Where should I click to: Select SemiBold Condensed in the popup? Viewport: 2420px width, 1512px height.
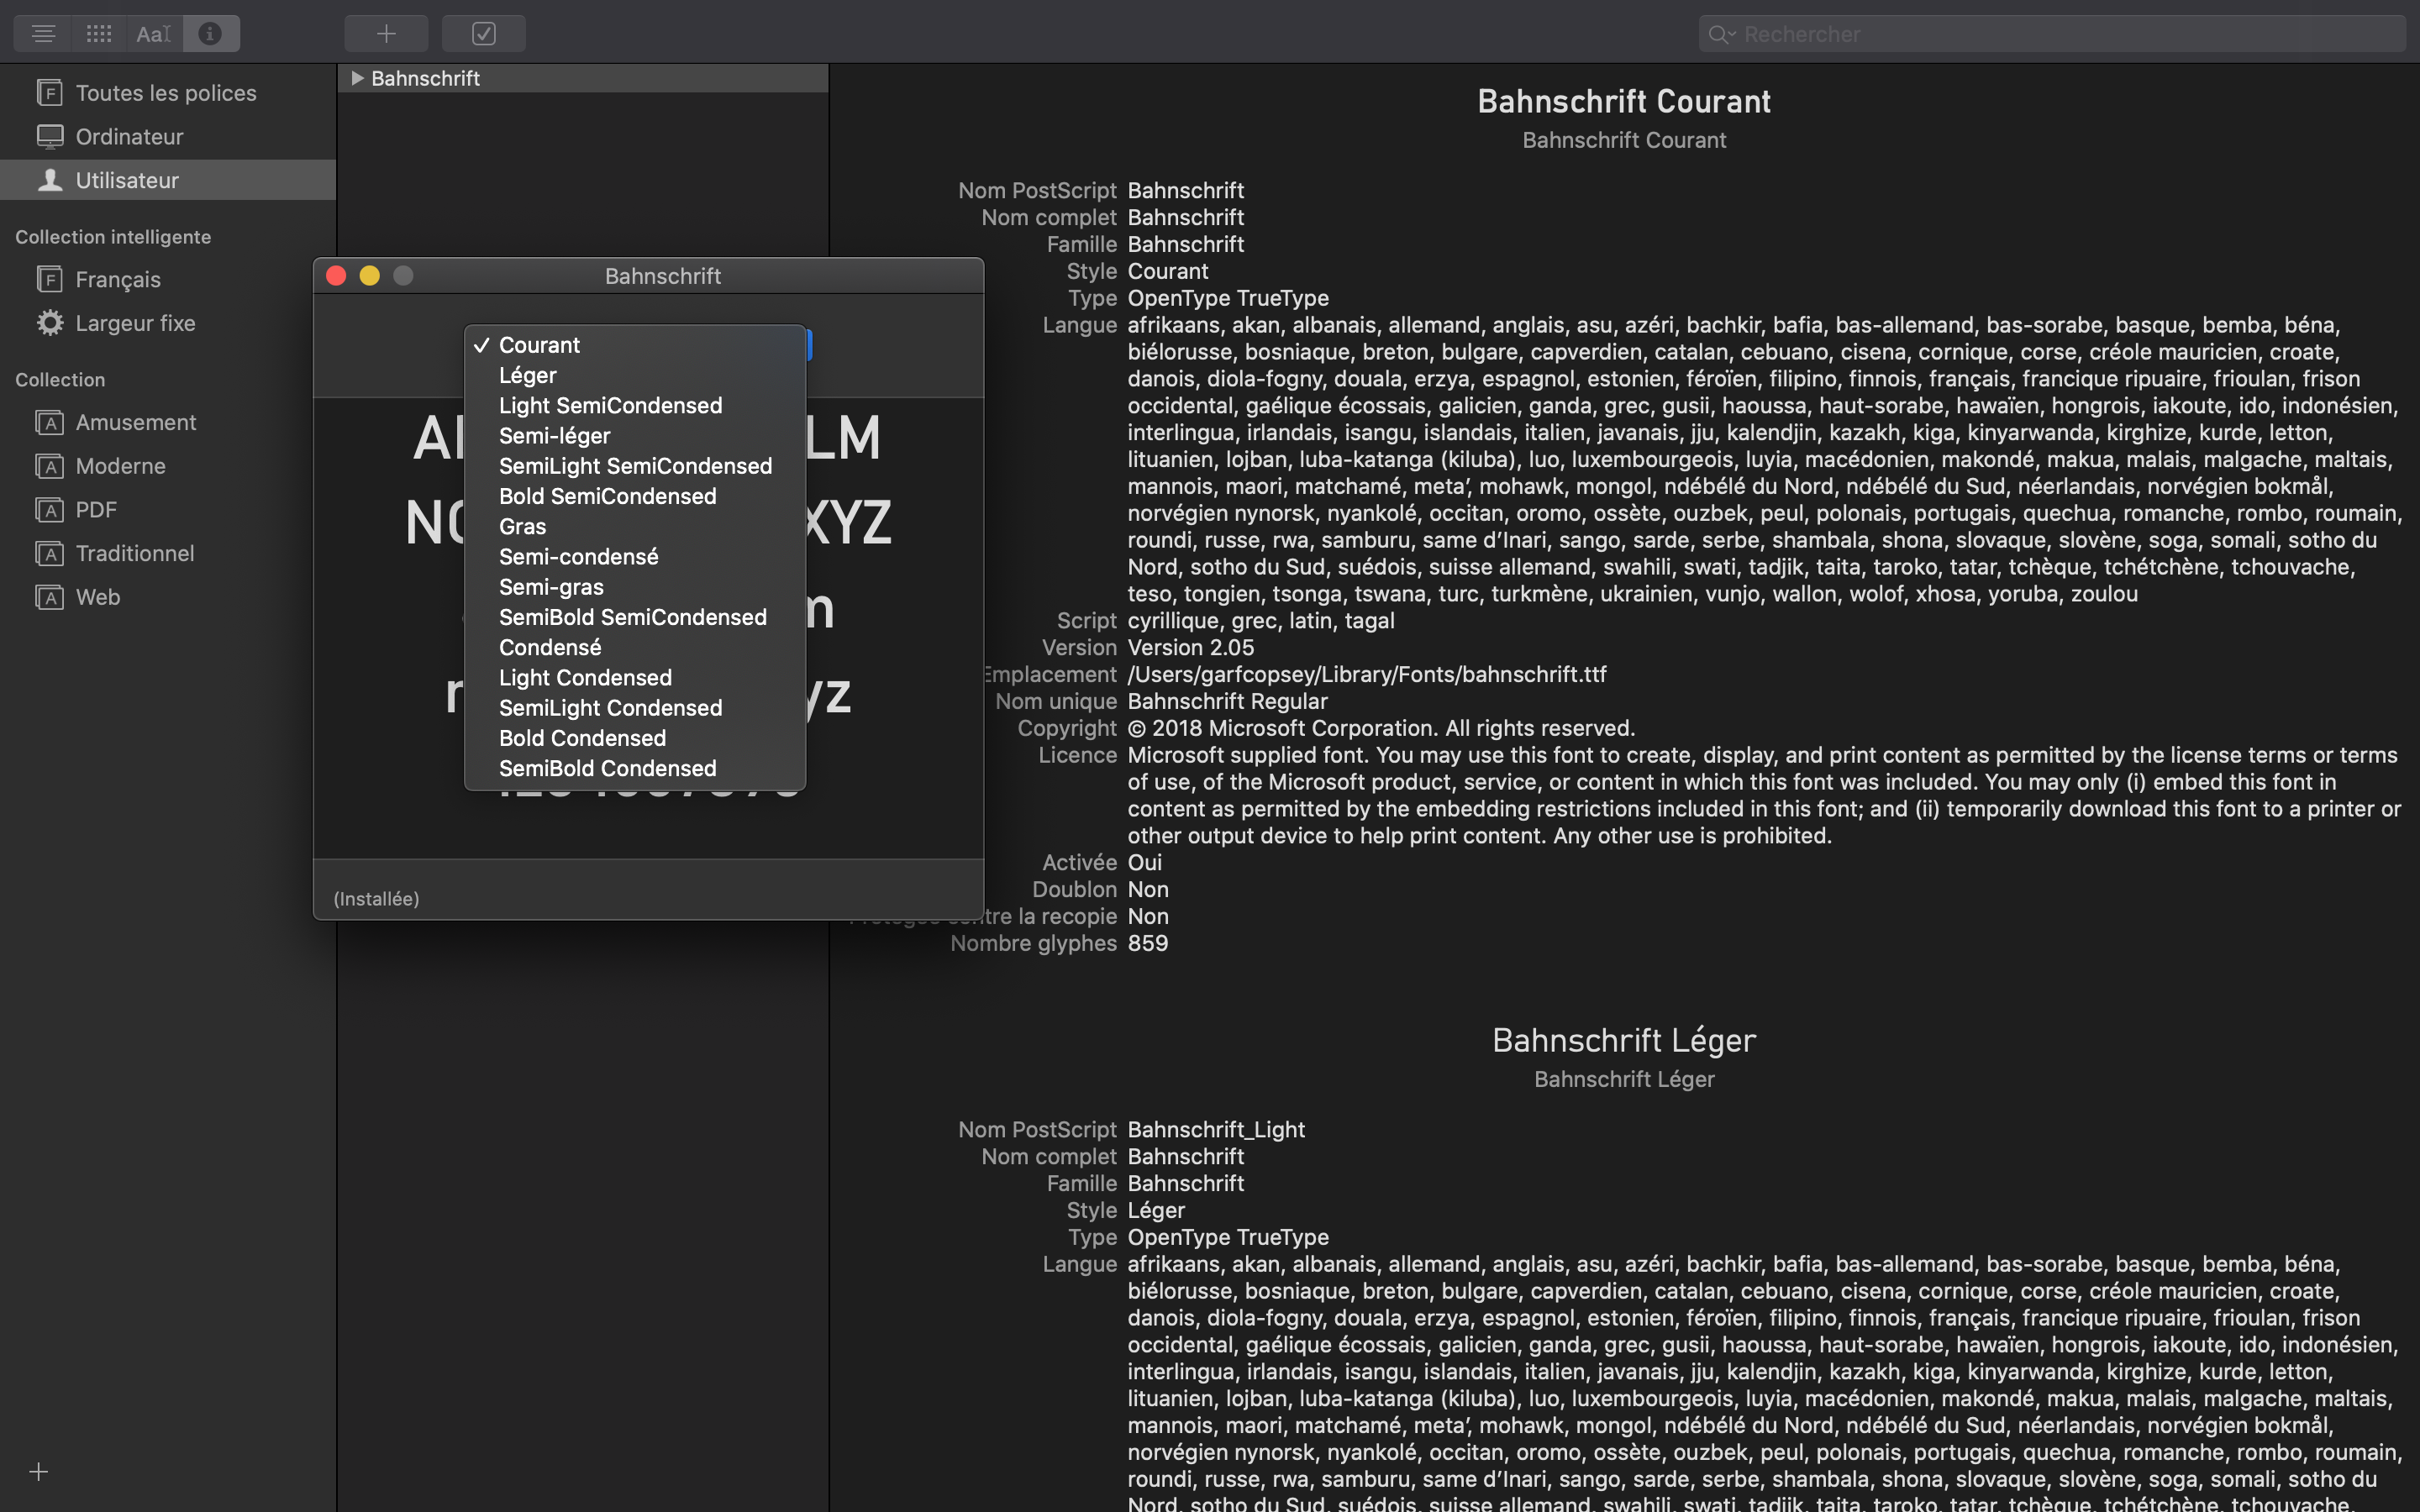(x=607, y=768)
